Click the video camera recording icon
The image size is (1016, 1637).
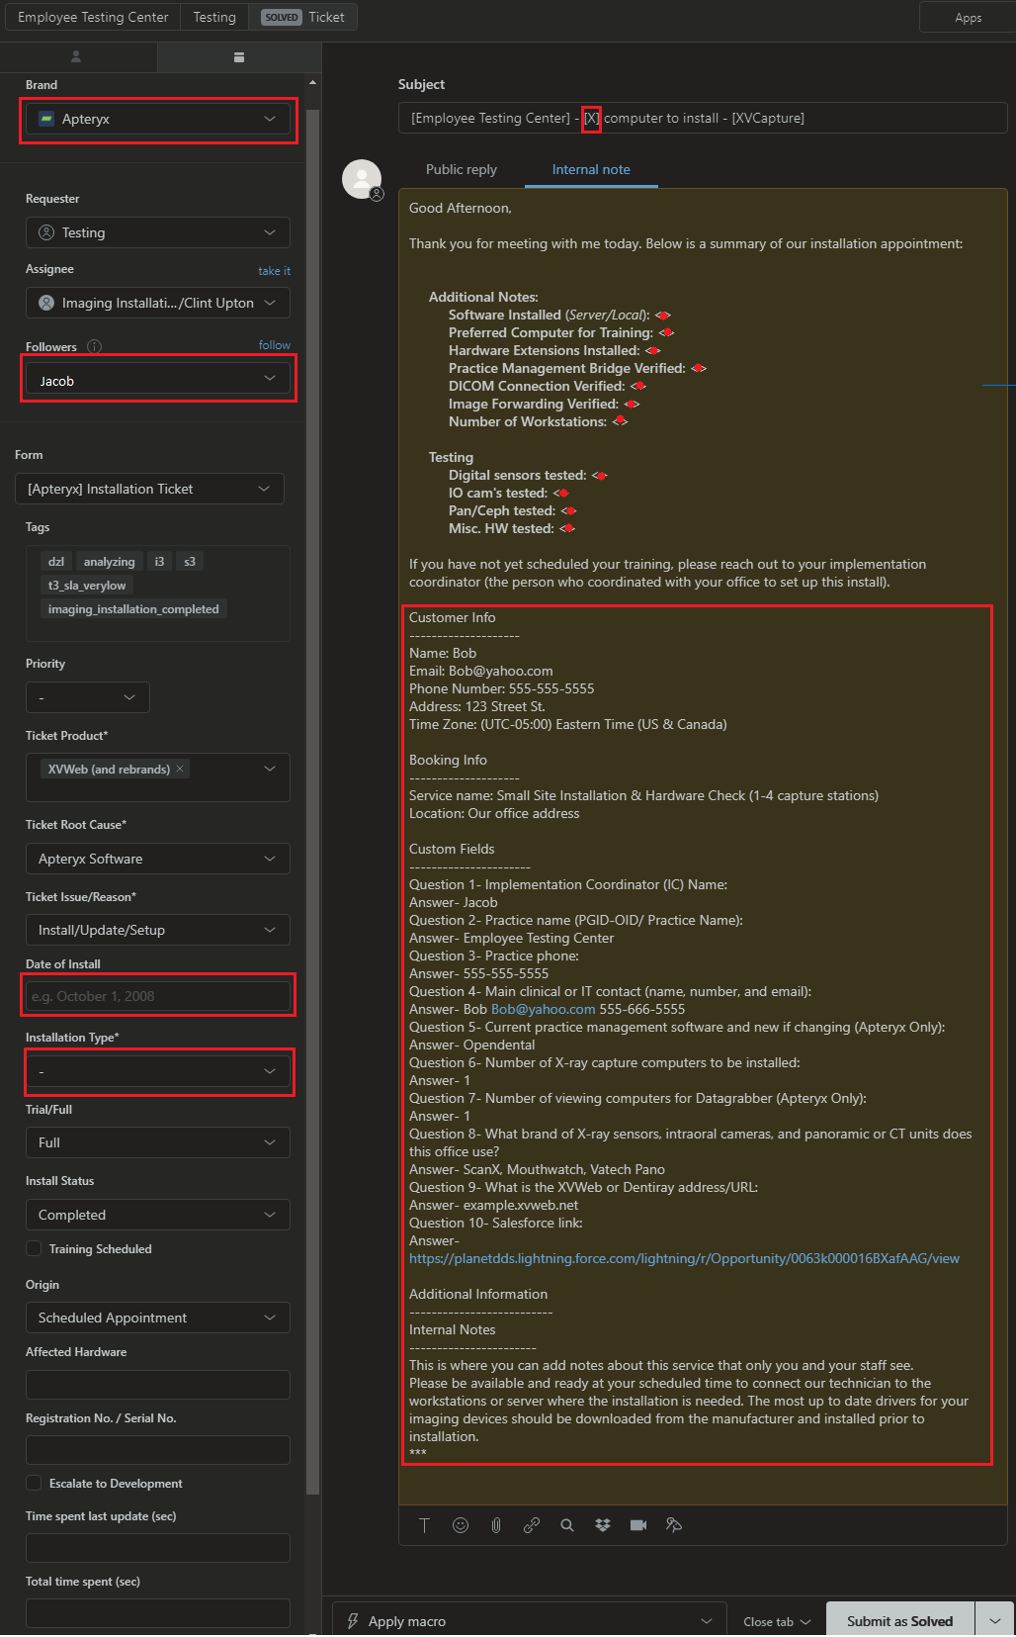tap(638, 1525)
